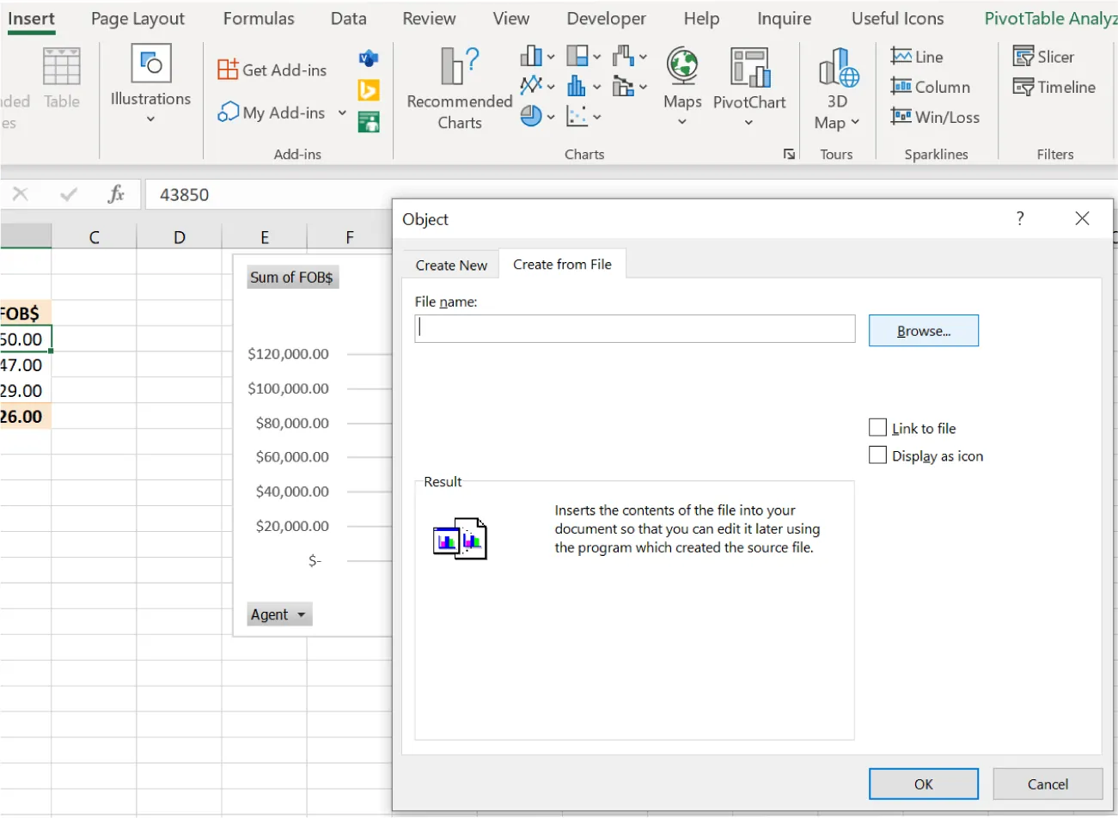Image resolution: width=1118 pixels, height=818 pixels.
Task: Switch to the Create New tab
Action: 450,265
